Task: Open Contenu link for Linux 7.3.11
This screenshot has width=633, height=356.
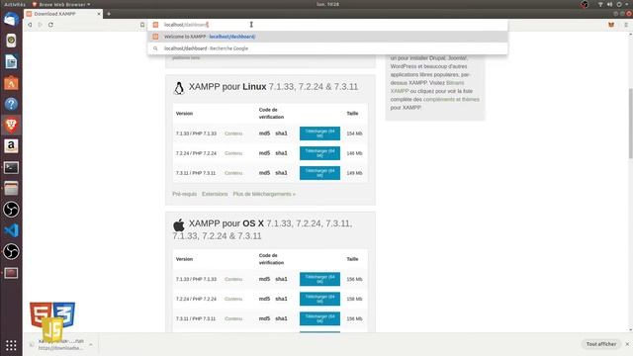Action: pos(233,173)
